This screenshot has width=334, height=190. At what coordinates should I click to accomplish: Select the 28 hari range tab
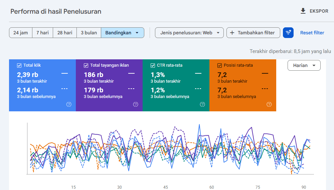(x=65, y=33)
